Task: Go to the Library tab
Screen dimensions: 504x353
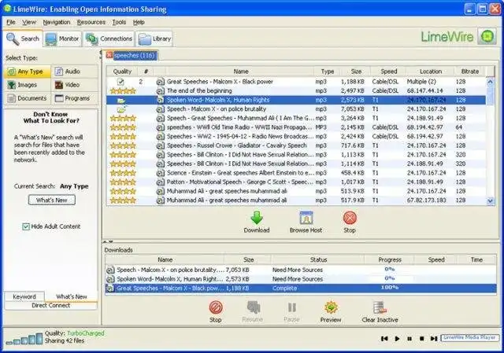Action: pyautogui.click(x=154, y=39)
